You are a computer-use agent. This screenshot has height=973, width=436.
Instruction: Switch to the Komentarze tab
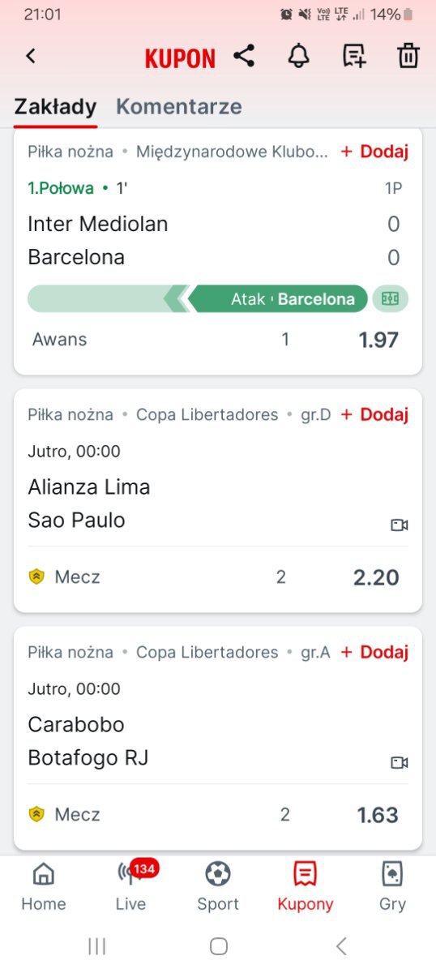[x=179, y=106]
